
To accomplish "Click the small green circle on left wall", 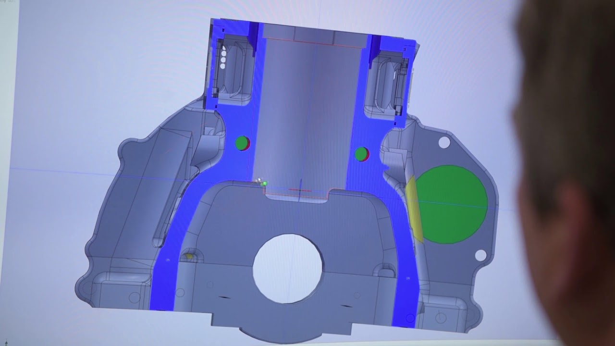I will 242,143.
